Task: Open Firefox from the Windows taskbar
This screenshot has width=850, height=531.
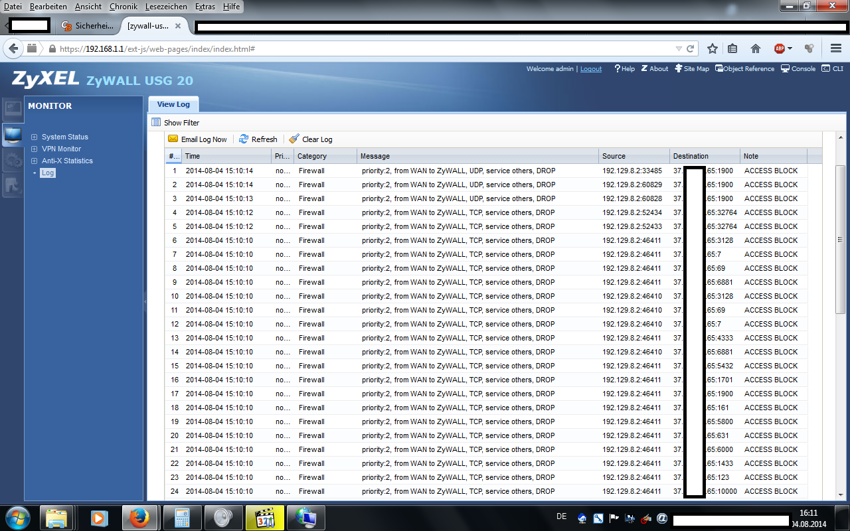Action: point(139,517)
